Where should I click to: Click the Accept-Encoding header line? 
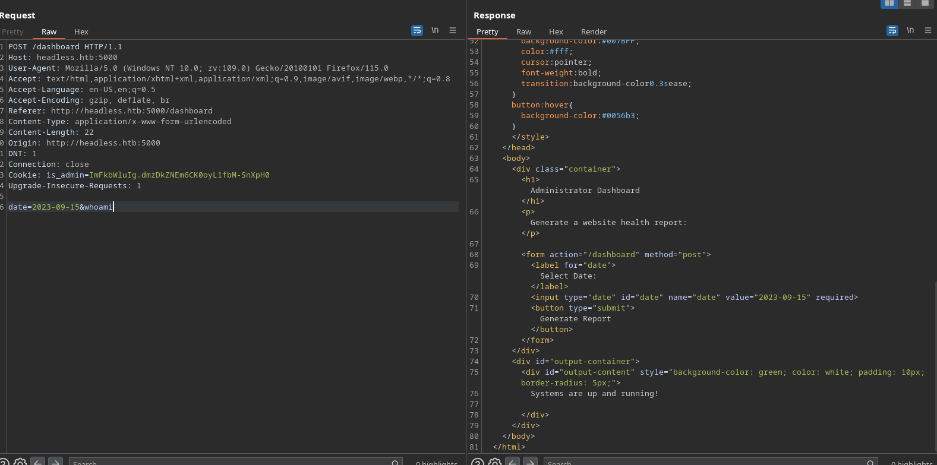tap(89, 100)
